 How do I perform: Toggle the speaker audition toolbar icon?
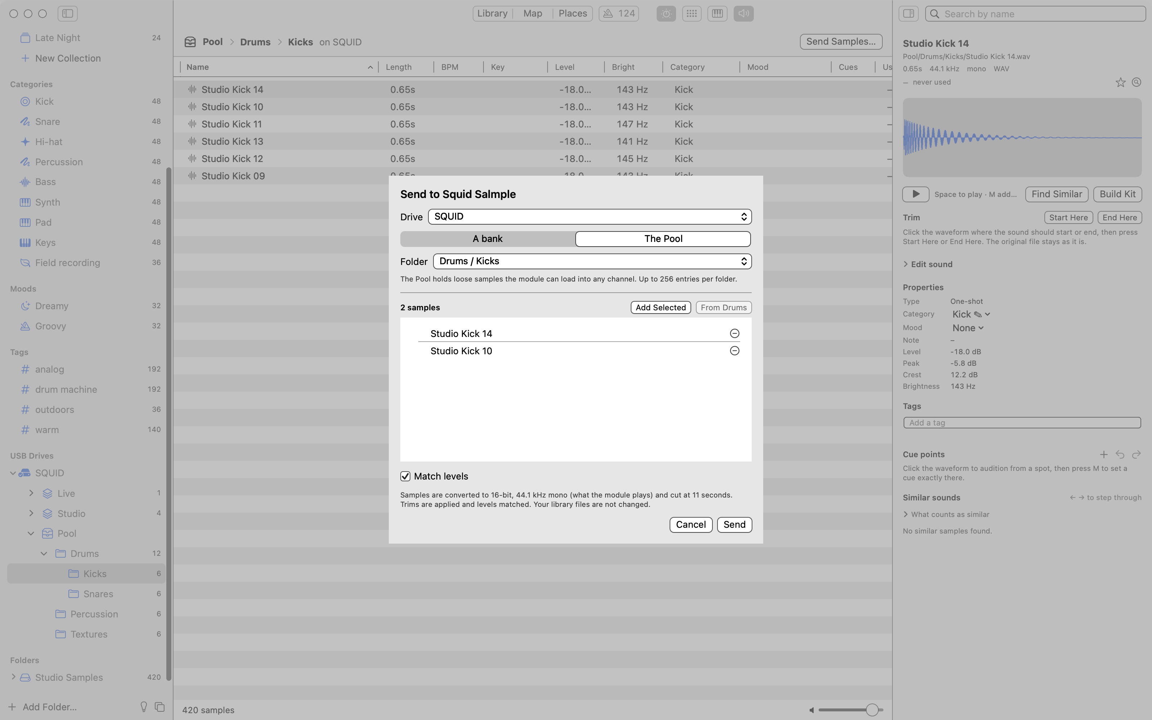click(743, 13)
